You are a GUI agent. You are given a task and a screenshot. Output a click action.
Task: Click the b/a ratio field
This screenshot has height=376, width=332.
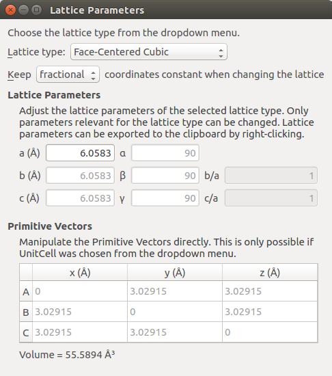pyautogui.click(x=271, y=176)
